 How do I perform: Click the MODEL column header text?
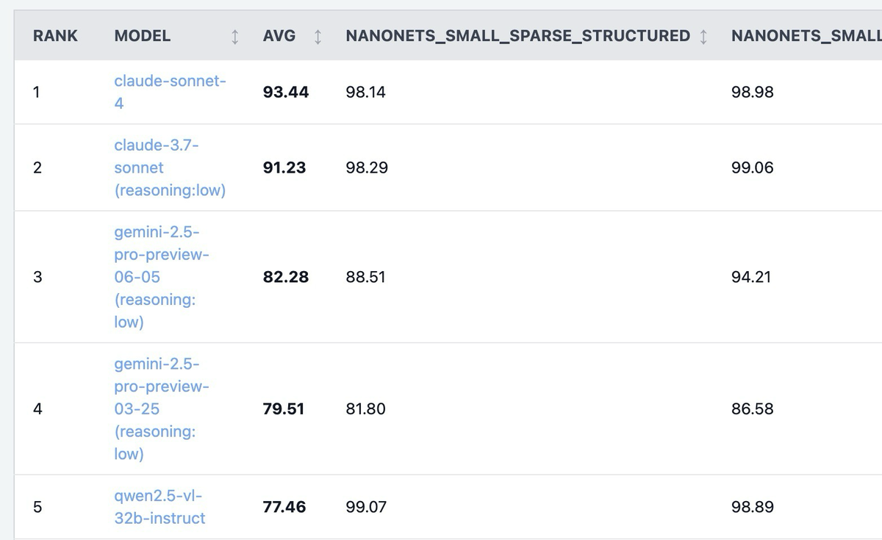pyautogui.click(x=143, y=35)
